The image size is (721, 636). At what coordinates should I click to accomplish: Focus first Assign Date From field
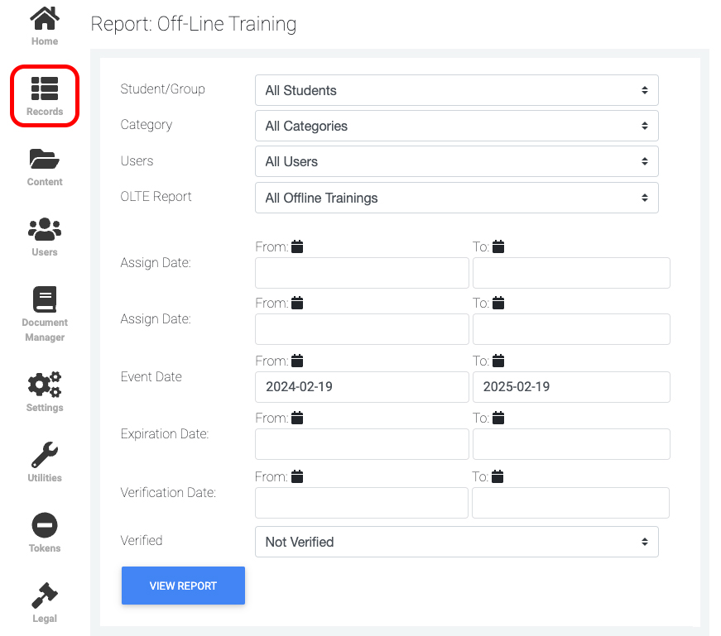coord(362,273)
